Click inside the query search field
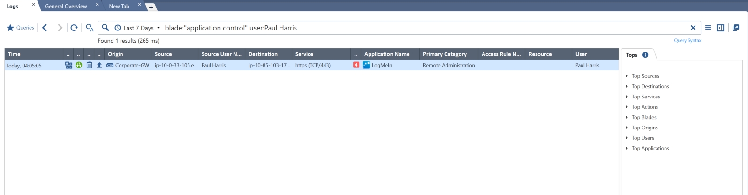The width and height of the screenshot is (748, 195). [x=422, y=28]
